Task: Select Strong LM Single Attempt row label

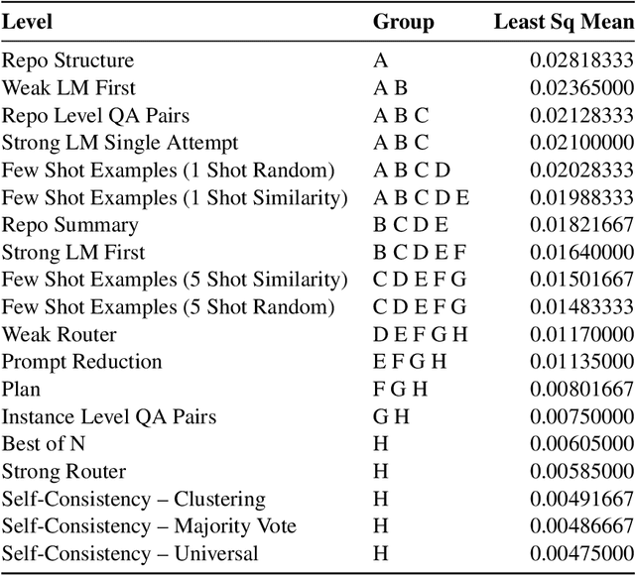Action: [x=119, y=143]
